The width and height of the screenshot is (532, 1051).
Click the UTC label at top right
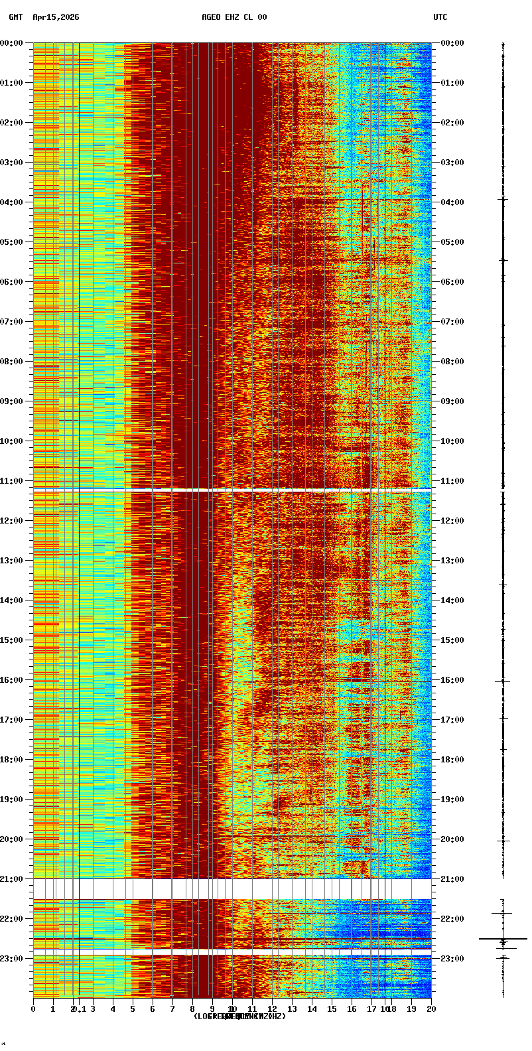click(440, 17)
